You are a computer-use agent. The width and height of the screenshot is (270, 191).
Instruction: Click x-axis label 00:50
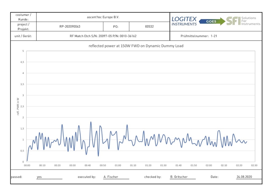pyautogui.click(x=103, y=165)
